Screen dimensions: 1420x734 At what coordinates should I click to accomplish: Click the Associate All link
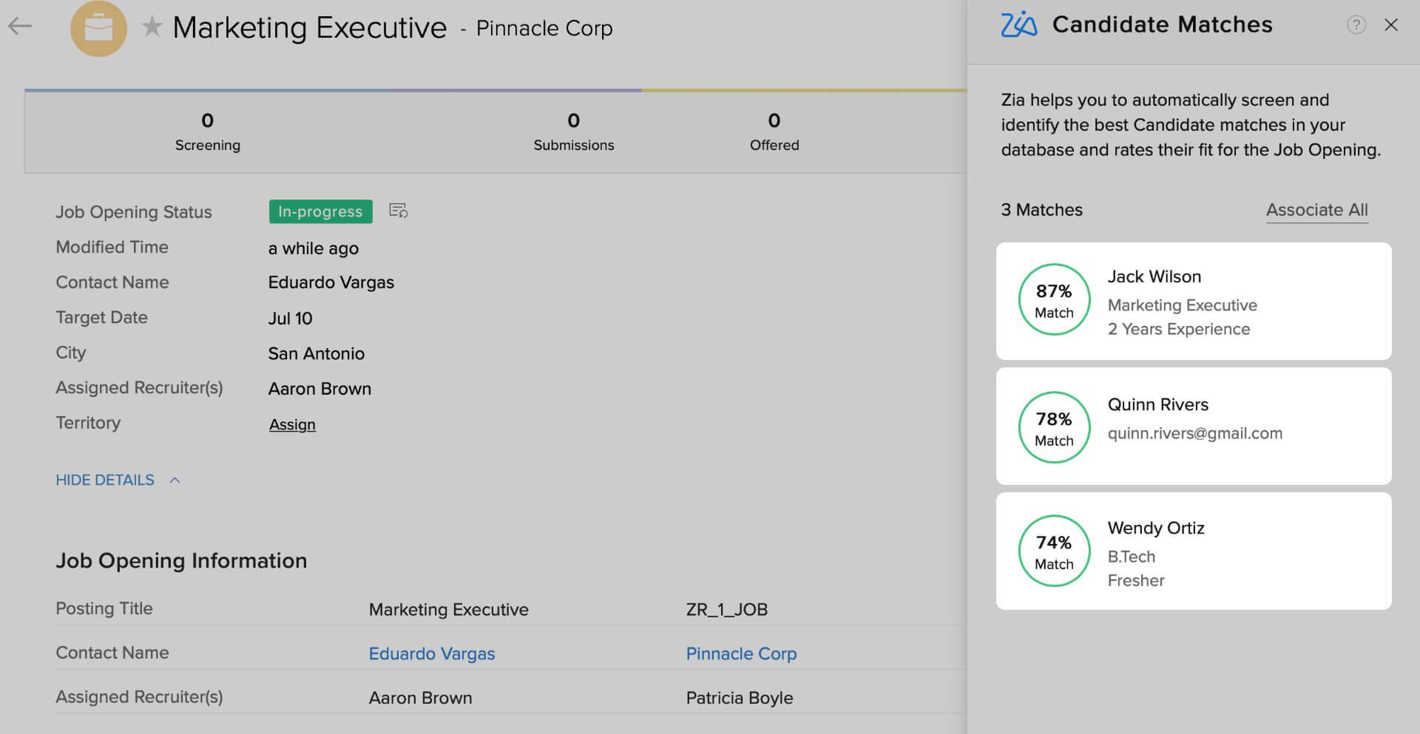pos(1316,210)
